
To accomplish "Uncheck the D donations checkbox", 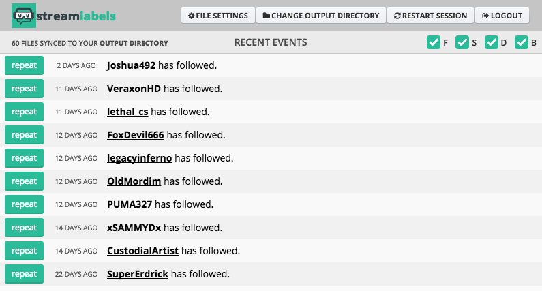I will tap(491, 42).
